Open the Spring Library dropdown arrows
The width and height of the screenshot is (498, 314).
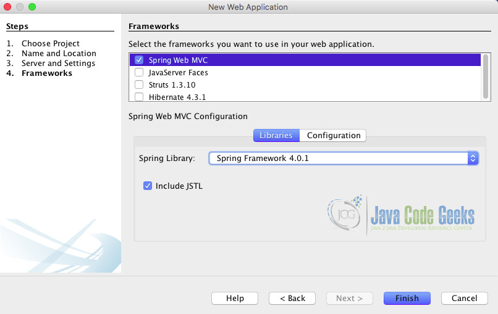[x=473, y=159]
